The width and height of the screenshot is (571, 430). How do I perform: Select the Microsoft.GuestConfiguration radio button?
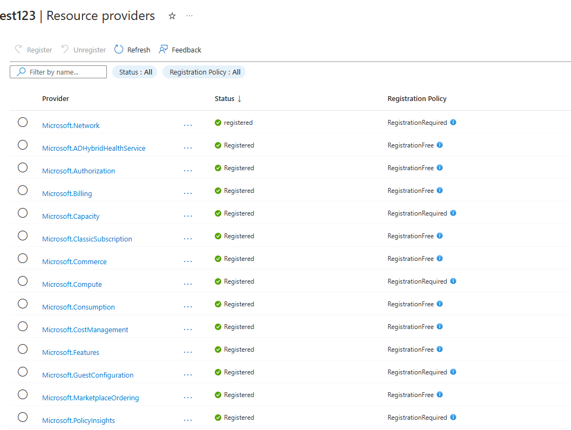[x=23, y=372]
